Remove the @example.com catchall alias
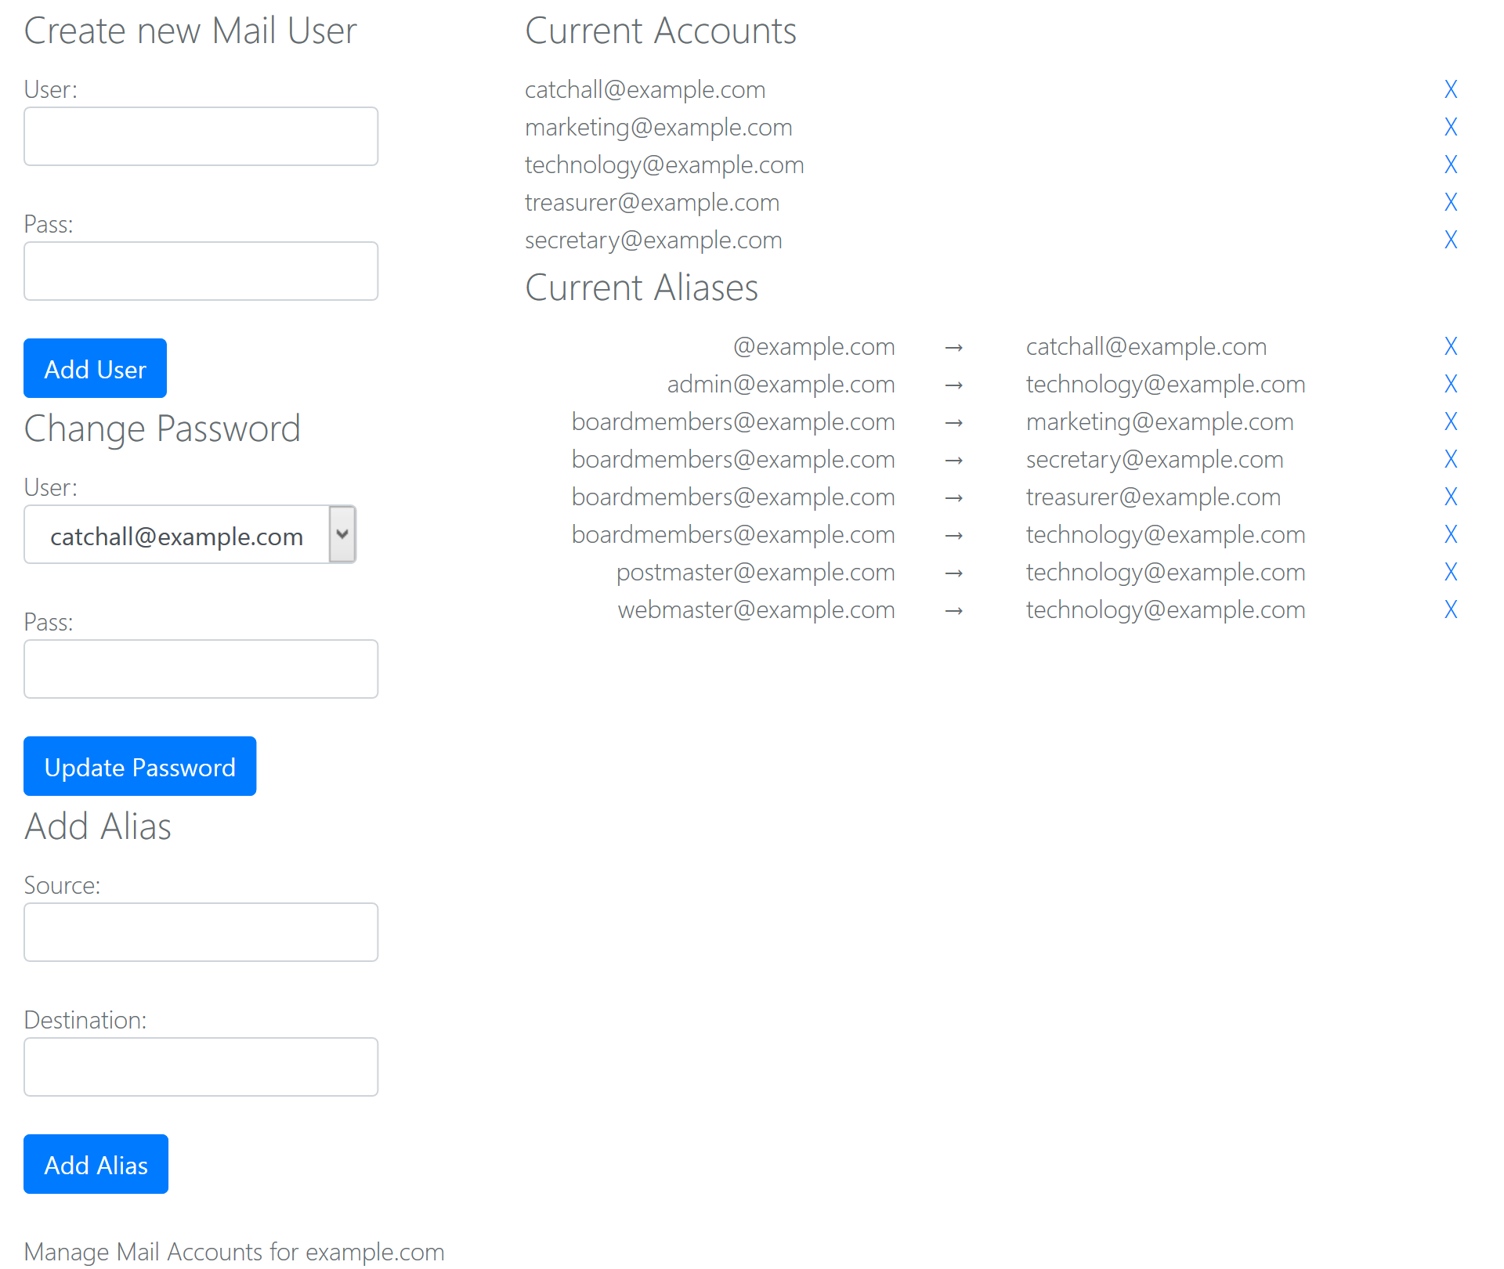This screenshot has width=1504, height=1269. (x=1450, y=346)
